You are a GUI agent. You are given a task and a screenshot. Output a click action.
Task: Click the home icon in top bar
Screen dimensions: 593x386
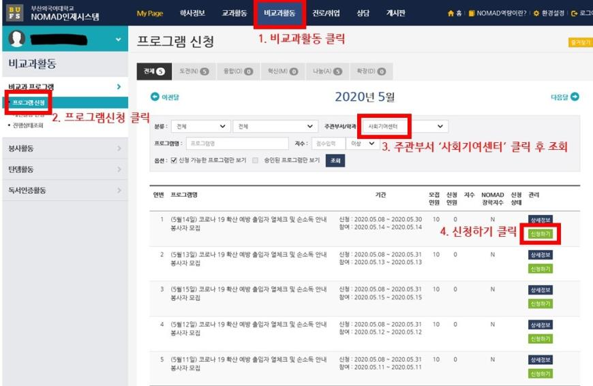coord(451,14)
